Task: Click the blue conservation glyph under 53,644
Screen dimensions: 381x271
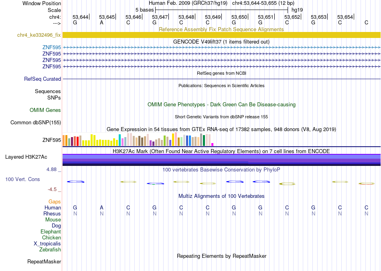Action: tap(75, 181)
